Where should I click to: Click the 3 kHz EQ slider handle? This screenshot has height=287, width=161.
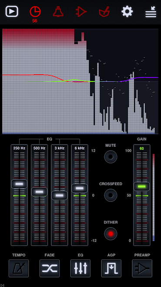point(60,195)
